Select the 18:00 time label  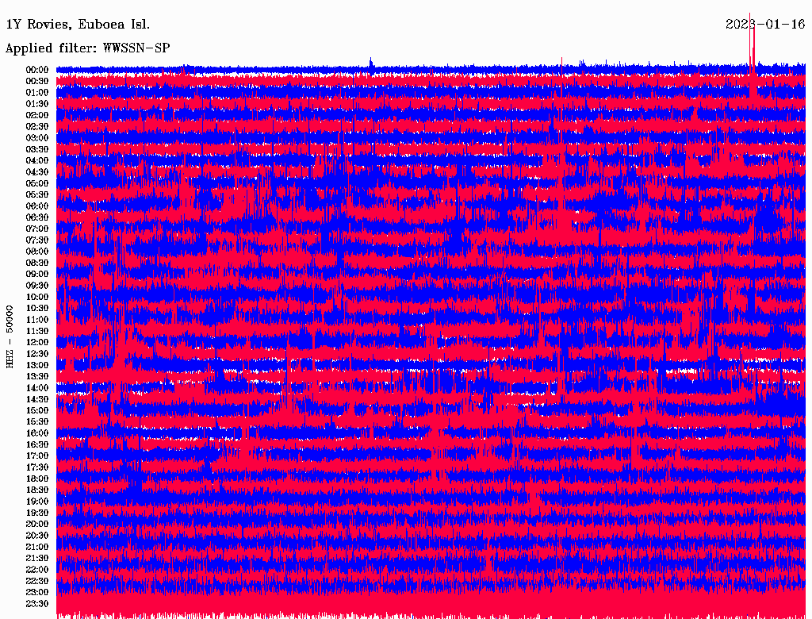[x=37, y=479]
